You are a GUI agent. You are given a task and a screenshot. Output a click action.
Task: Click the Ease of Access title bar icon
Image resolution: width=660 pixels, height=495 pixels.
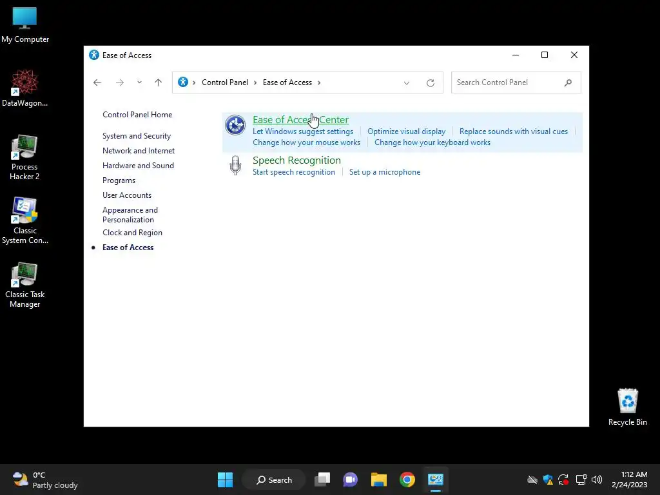[94, 55]
